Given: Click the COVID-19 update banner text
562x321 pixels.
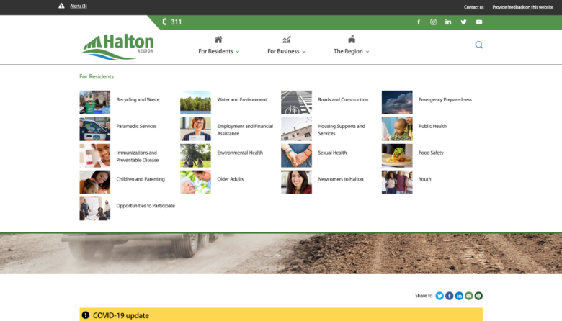Looking at the screenshot, I should 121,315.
